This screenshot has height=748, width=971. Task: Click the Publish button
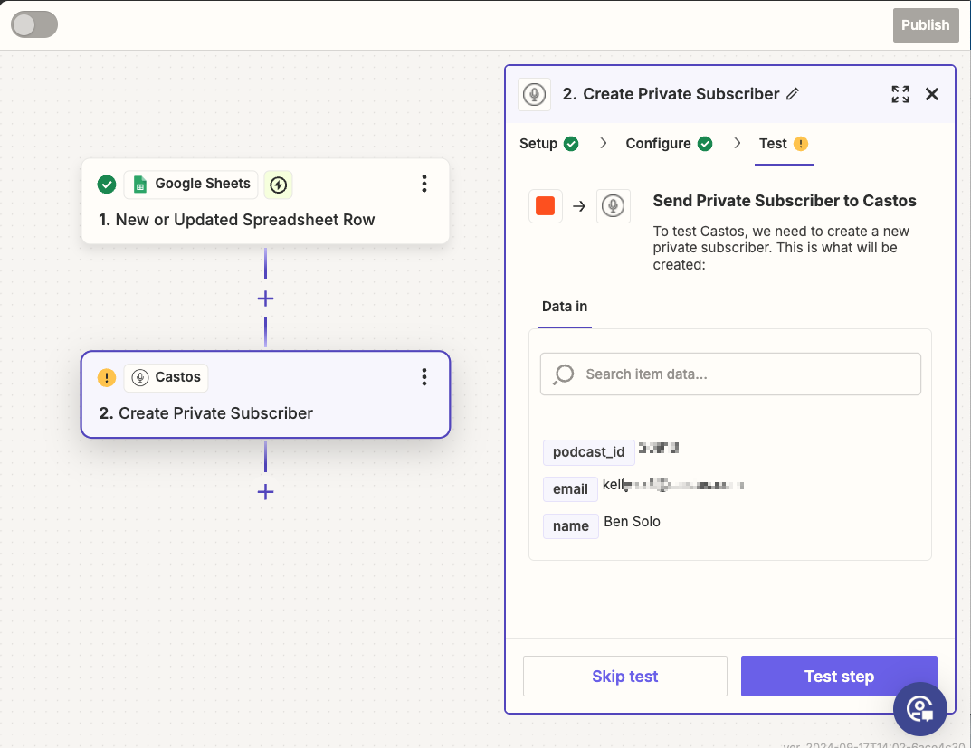click(925, 25)
